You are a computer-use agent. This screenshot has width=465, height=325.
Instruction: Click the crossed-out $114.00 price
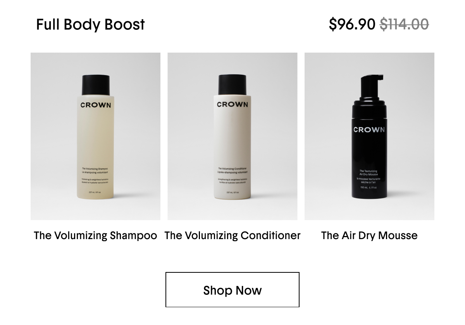point(404,24)
